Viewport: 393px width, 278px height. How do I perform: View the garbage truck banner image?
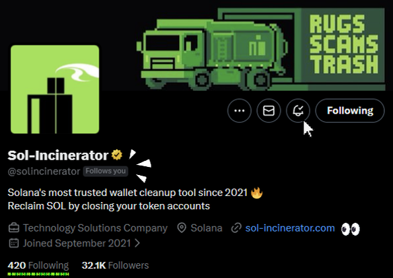coord(260,49)
